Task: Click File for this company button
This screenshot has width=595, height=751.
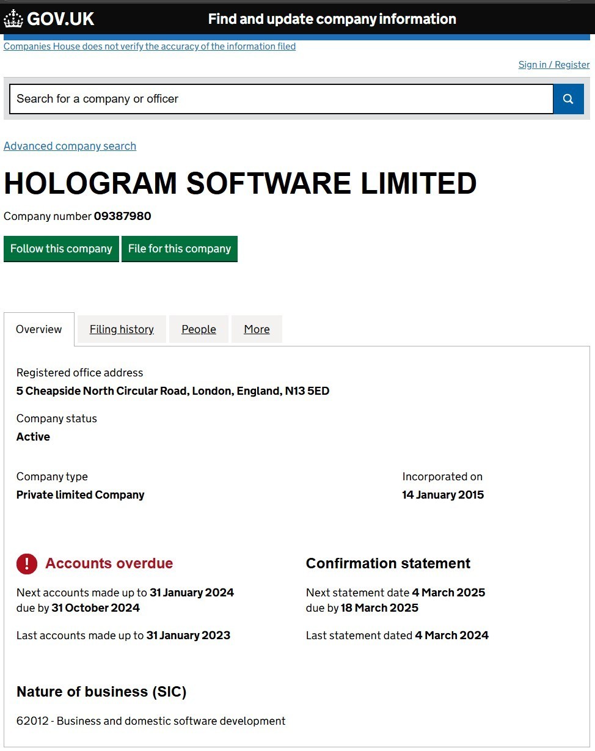Action: click(180, 249)
